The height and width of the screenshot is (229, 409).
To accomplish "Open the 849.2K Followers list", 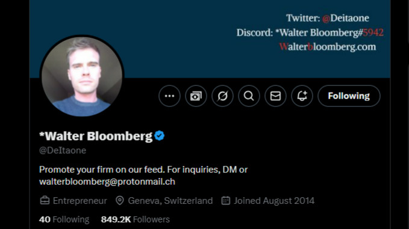I will pyautogui.click(x=136, y=219).
